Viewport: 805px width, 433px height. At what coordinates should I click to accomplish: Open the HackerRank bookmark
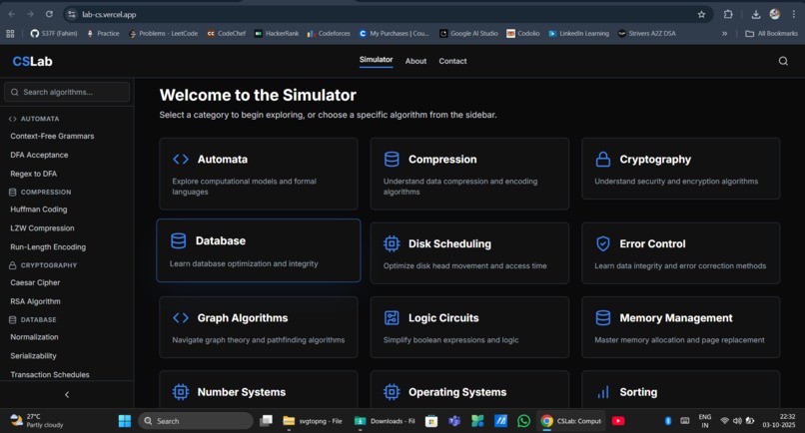click(x=277, y=33)
